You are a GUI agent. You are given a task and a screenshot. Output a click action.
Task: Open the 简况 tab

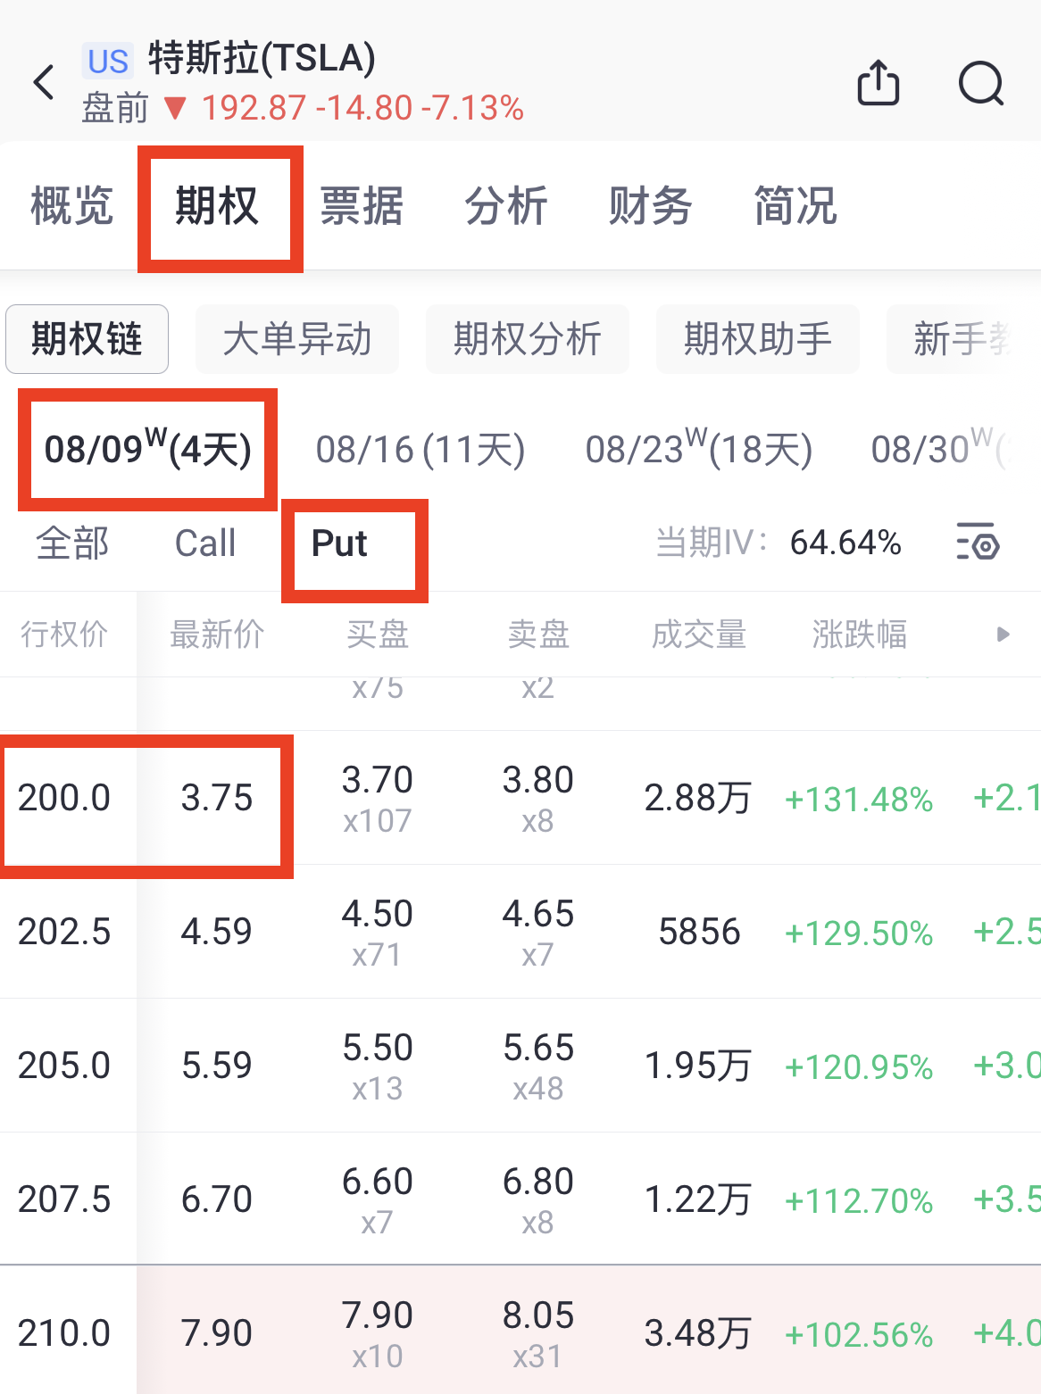tap(795, 206)
